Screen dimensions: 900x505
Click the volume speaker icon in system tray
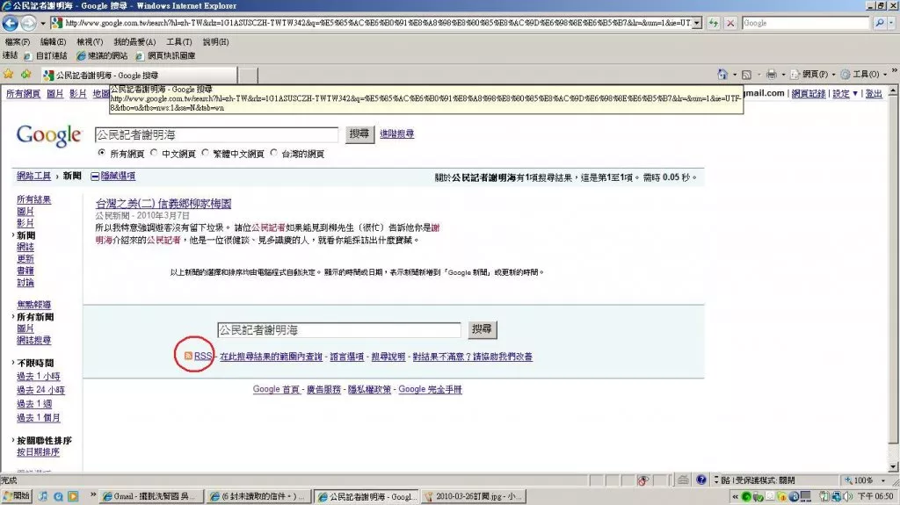point(846,496)
